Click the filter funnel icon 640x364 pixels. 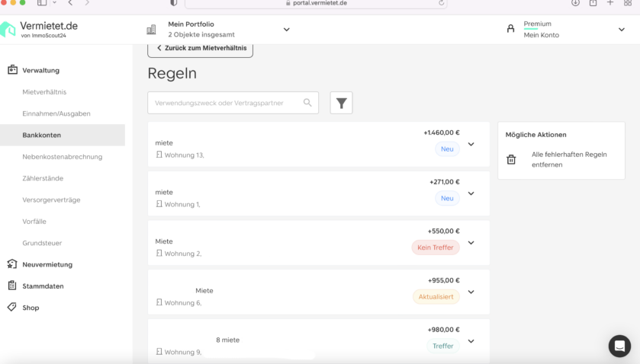(341, 103)
